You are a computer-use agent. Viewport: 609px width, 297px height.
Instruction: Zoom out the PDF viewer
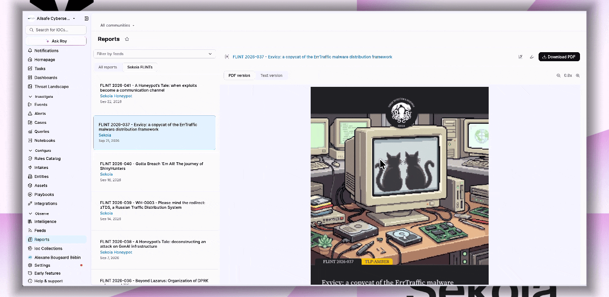559,75
